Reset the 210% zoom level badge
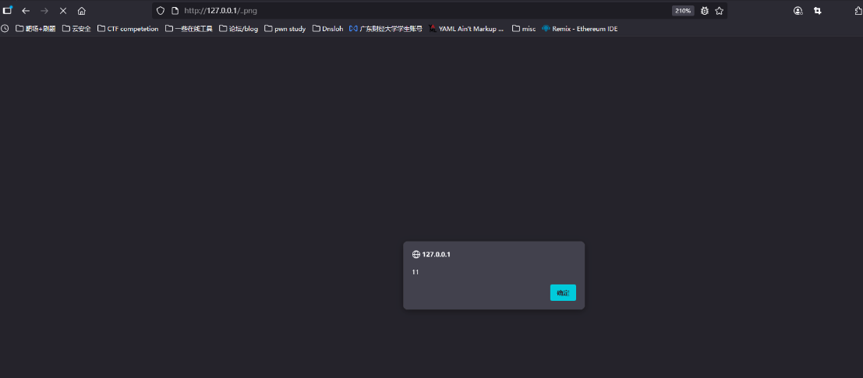This screenshot has height=378, width=863. pos(683,11)
